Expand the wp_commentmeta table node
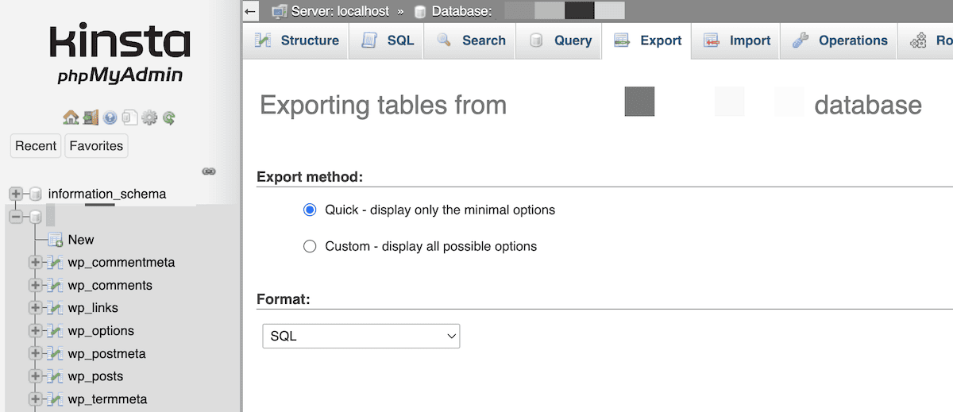 [x=35, y=263]
